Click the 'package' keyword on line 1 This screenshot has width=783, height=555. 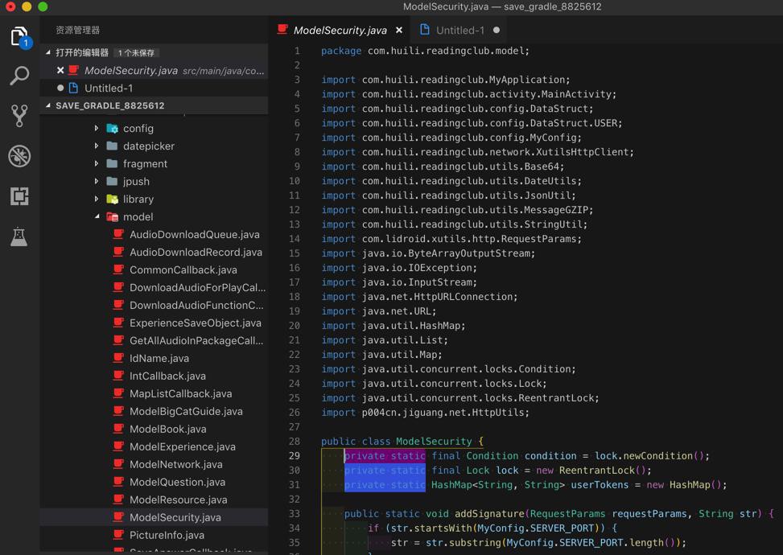(x=341, y=51)
